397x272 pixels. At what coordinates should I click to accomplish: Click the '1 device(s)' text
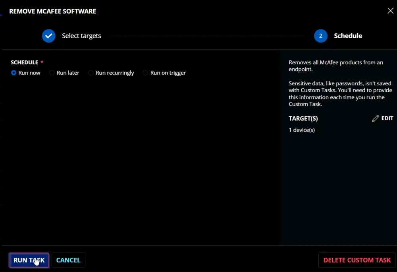(302, 130)
